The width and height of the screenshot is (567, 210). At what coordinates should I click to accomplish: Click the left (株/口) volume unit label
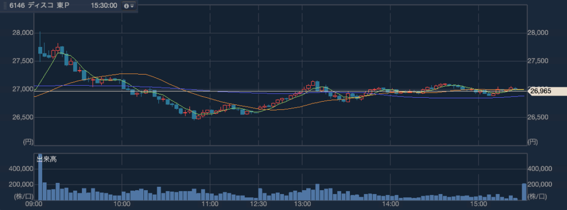point(23,197)
